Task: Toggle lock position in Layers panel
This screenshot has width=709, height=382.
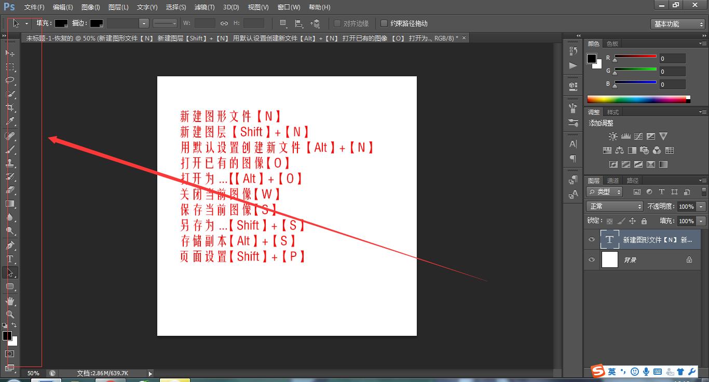Action: point(633,221)
